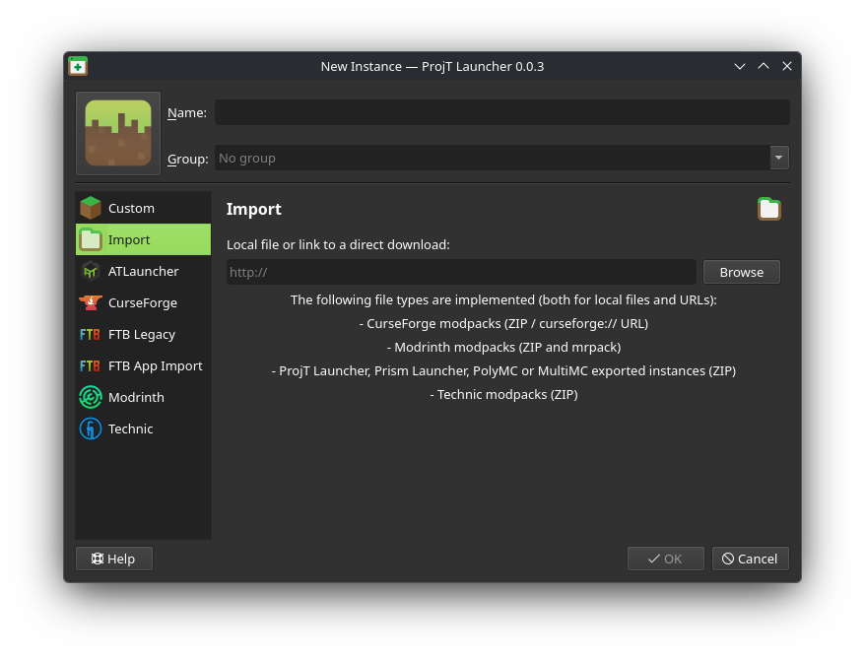Switch to the Import category
The height and width of the screenshot is (658, 865).
coord(143,239)
